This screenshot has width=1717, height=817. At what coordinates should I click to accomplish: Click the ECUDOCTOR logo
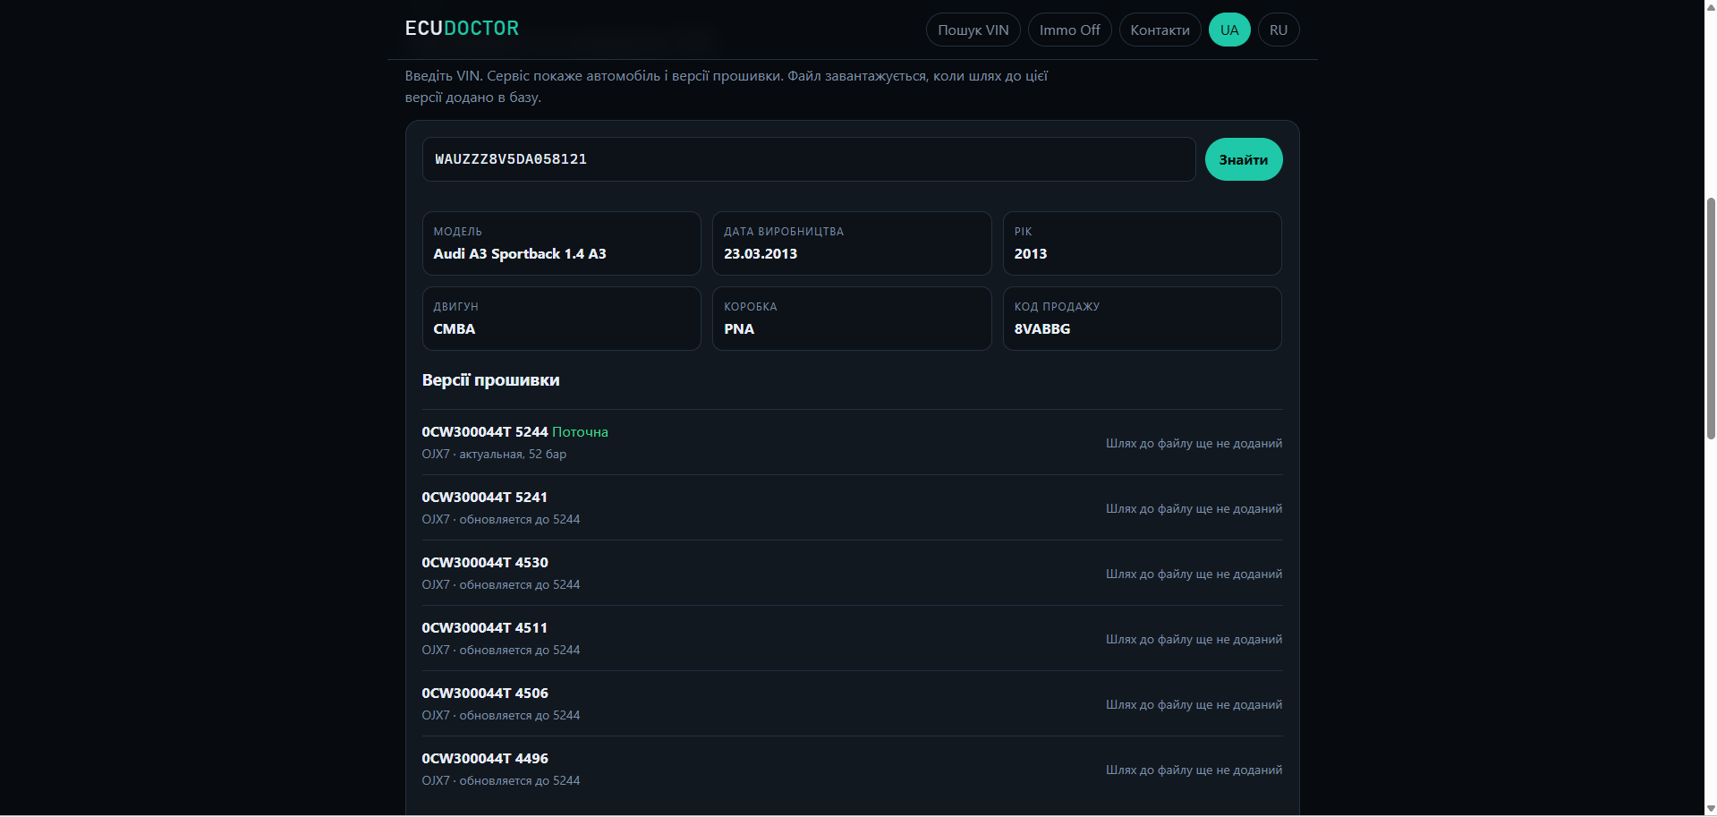pos(462,29)
